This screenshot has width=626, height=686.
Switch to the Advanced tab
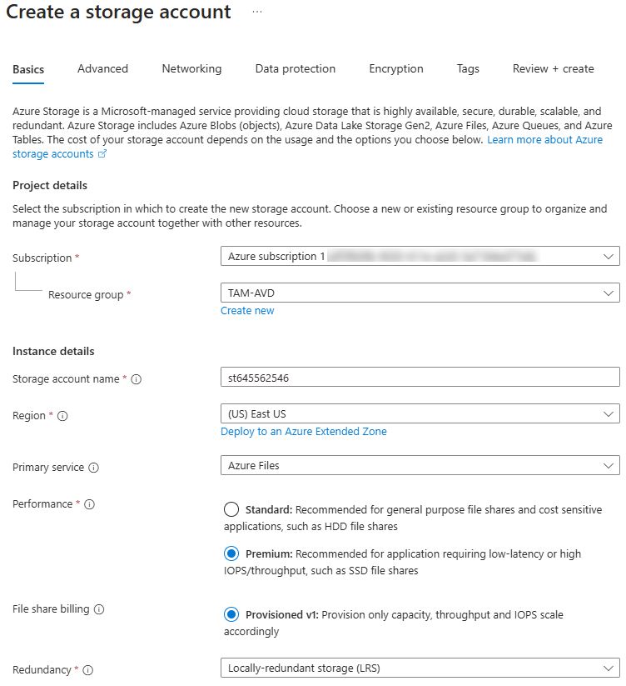tap(102, 68)
